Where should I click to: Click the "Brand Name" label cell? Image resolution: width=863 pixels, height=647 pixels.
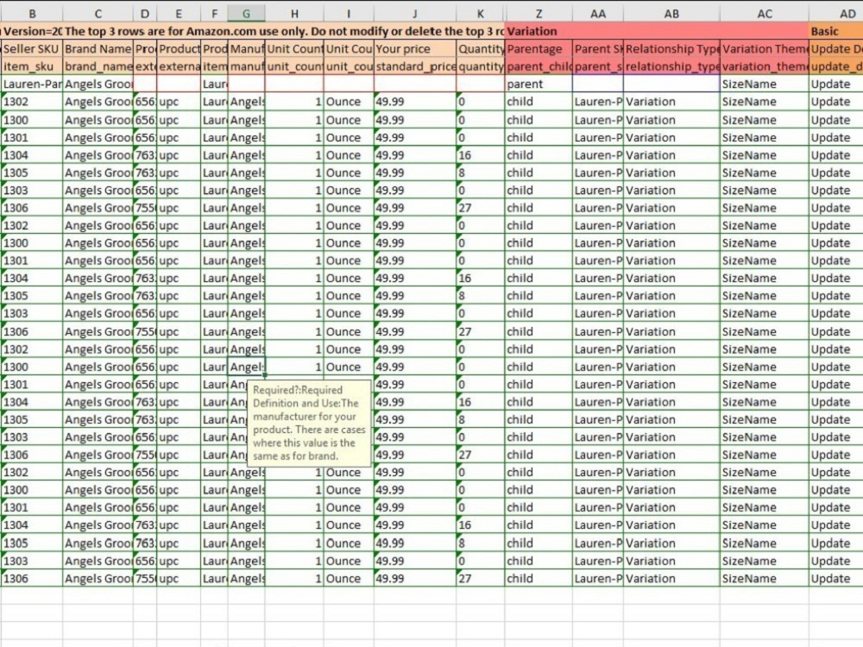click(98, 49)
